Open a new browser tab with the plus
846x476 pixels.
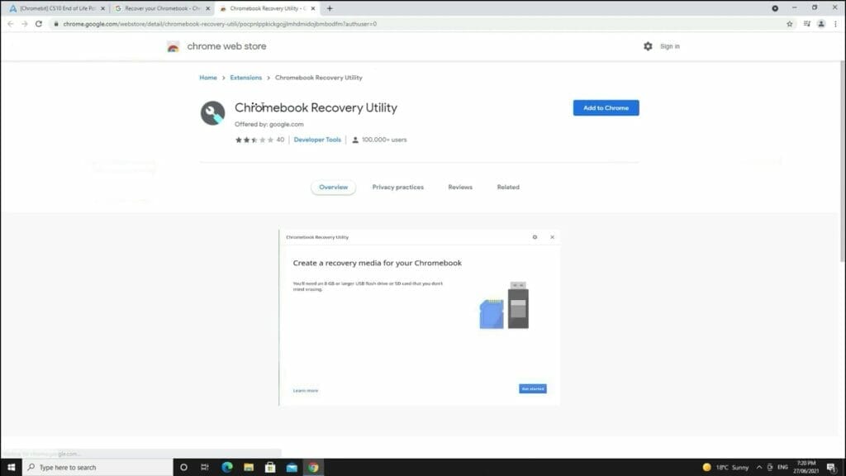pyautogui.click(x=330, y=9)
